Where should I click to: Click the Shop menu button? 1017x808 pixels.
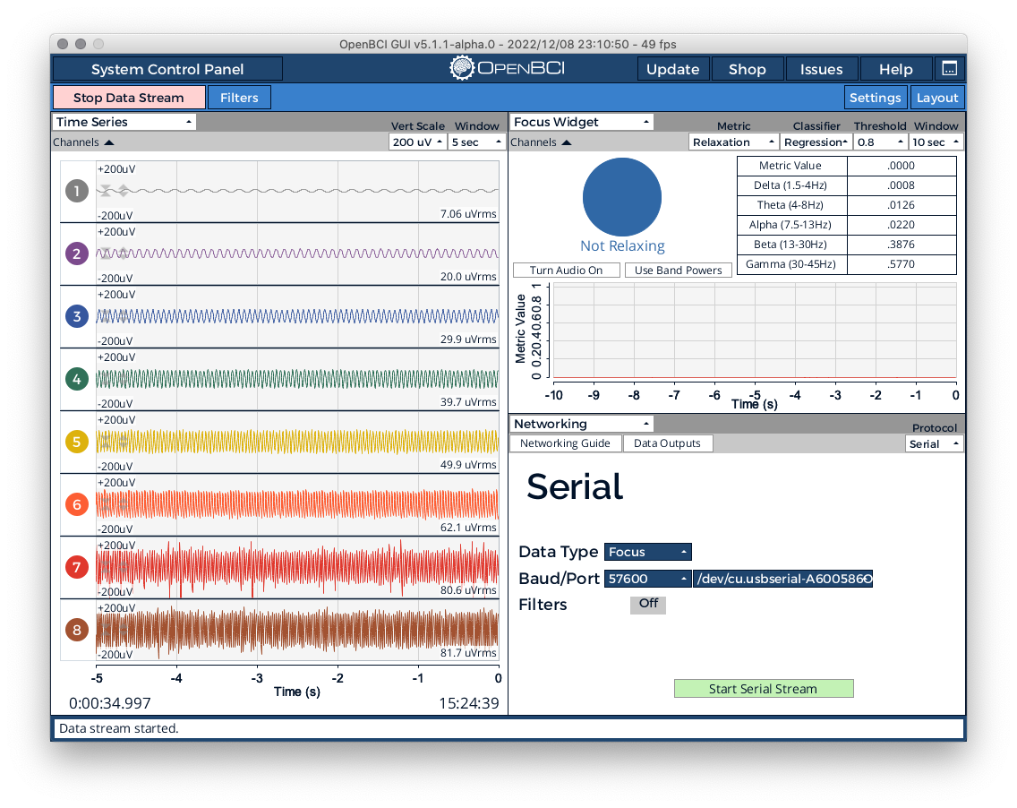(748, 69)
